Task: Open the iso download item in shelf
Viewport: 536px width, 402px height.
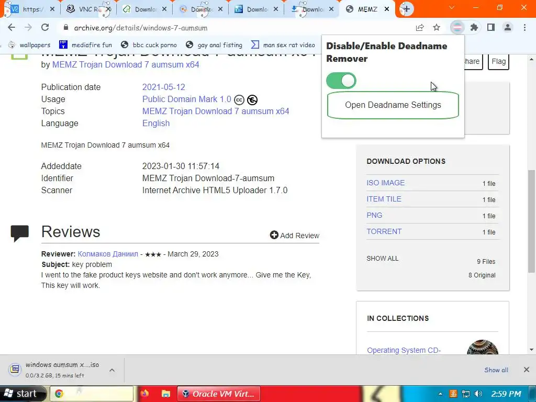Action: [62, 370]
